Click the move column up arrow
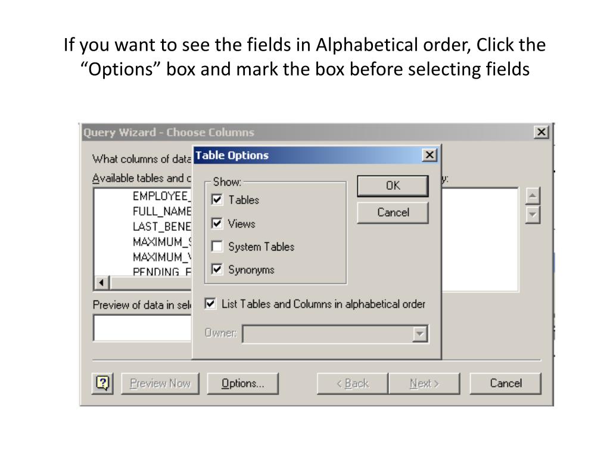The image size is (610, 457). 533,196
